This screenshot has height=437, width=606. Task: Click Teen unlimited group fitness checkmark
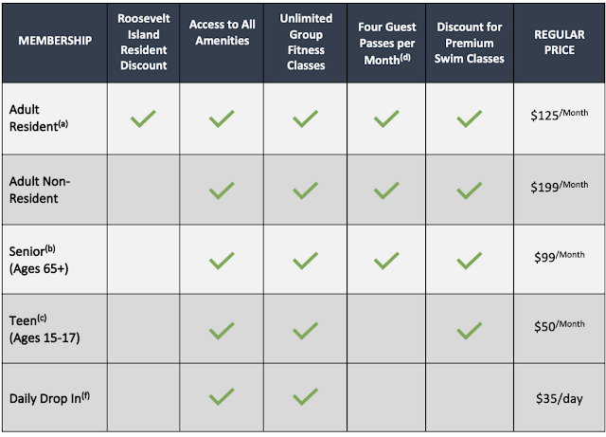(x=305, y=331)
